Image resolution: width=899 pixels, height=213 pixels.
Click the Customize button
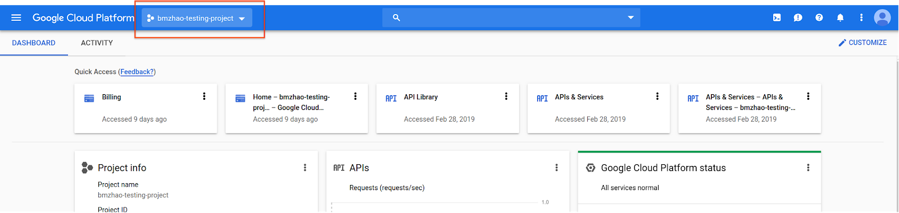pyautogui.click(x=862, y=43)
